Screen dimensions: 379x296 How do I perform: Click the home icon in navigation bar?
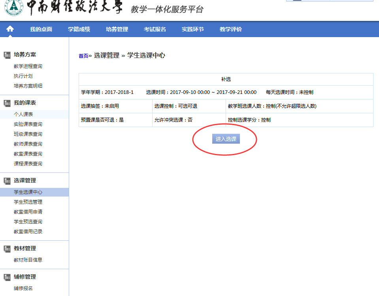(x=10, y=29)
